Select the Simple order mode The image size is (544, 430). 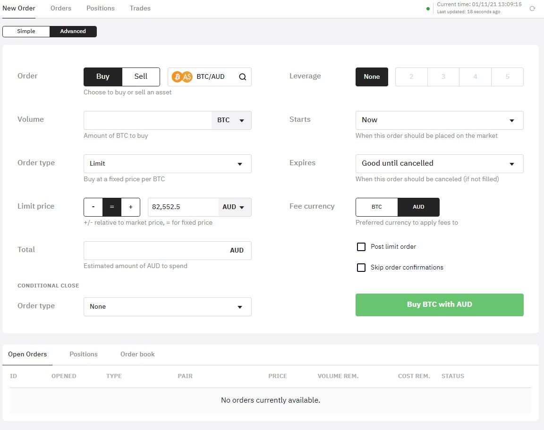pos(26,31)
